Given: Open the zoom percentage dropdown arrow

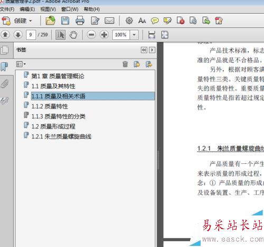Looking at the screenshot, I should click(134, 35).
